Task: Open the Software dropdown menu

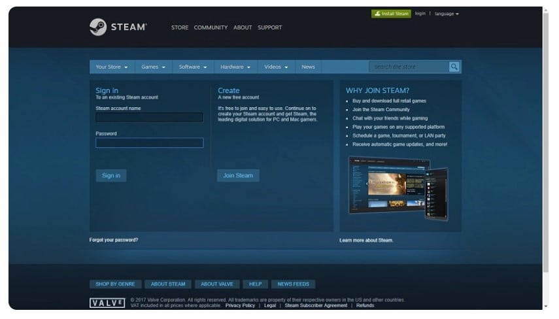Action: click(193, 67)
